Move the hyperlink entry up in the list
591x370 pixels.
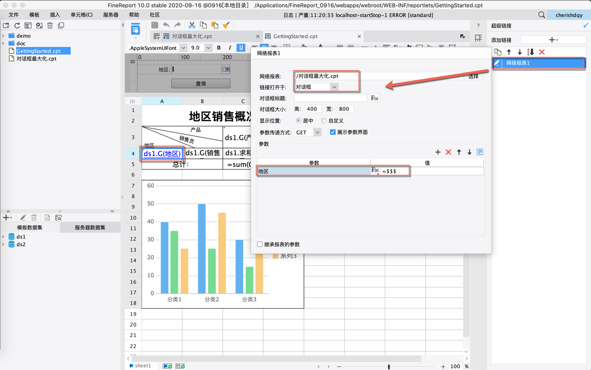pos(509,52)
